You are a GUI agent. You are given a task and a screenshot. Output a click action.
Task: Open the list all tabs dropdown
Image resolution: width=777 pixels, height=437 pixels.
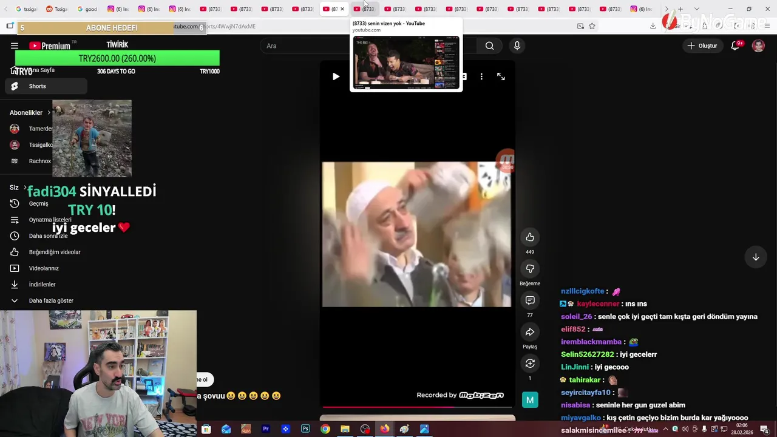tap(697, 9)
